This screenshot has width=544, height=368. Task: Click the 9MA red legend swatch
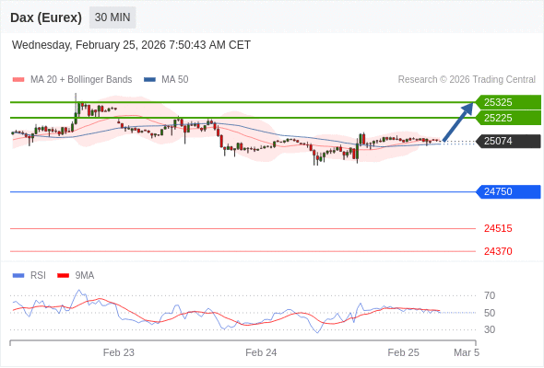point(63,276)
